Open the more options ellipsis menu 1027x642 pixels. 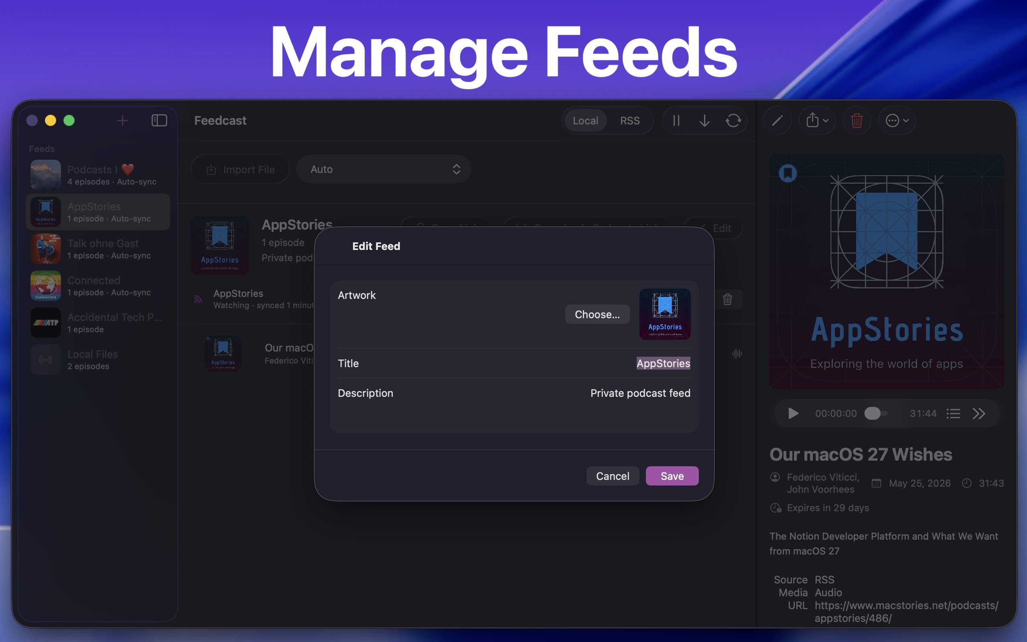[x=897, y=121]
